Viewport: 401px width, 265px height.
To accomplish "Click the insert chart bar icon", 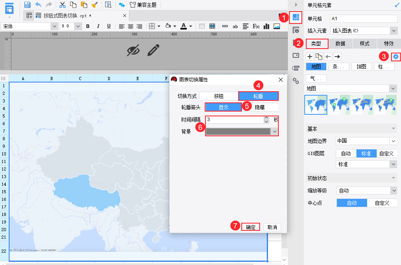I will click(x=266, y=26).
